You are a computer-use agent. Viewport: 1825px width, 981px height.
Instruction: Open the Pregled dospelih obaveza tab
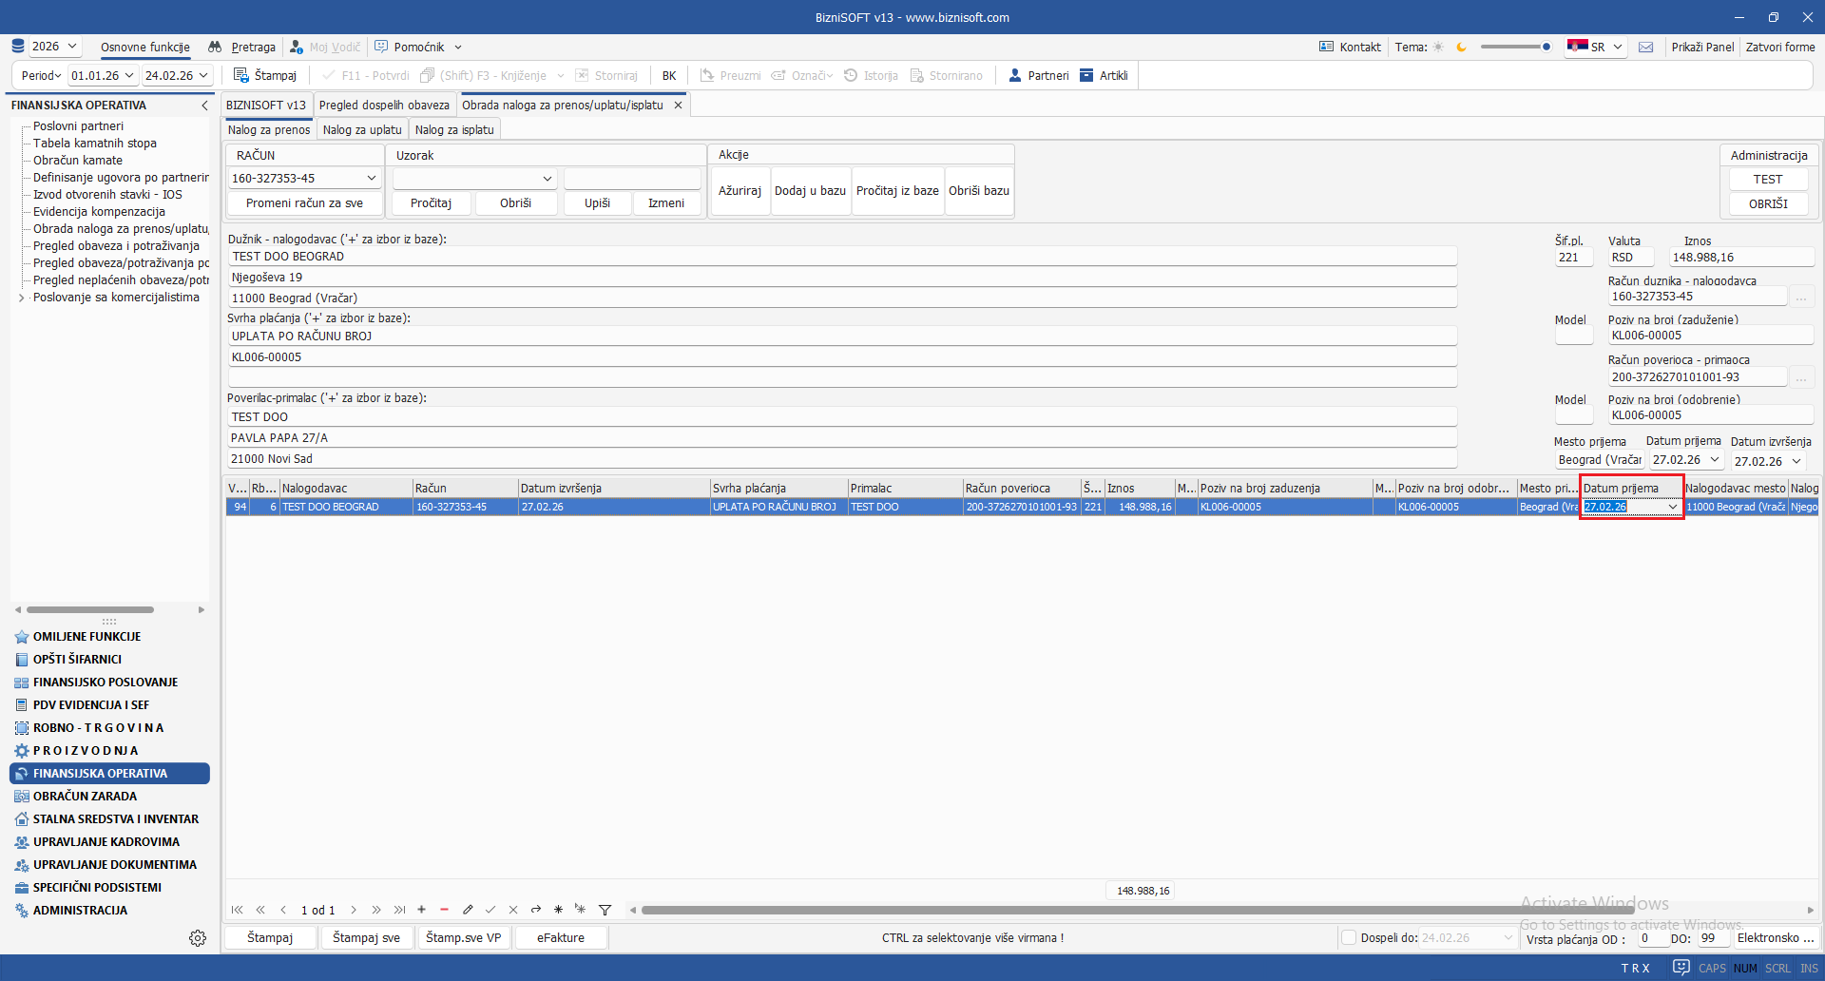(x=384, y=105)
